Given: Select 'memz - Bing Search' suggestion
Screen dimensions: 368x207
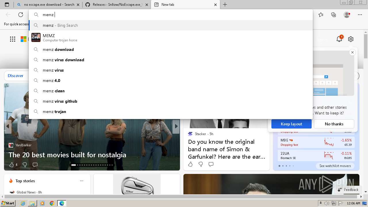Looking at the screenshot, I should [171, 25].
